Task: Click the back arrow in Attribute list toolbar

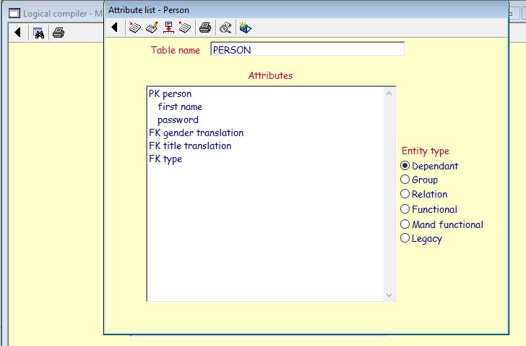Action: pyautogui.click(x=115, y=28)
